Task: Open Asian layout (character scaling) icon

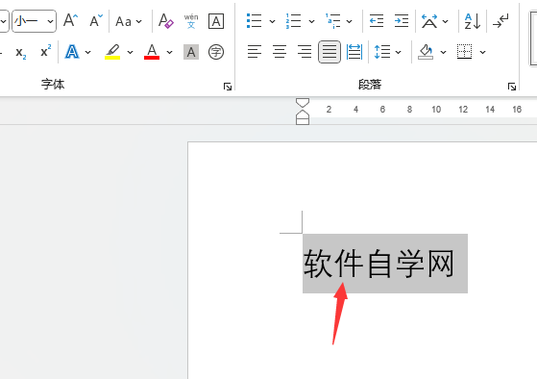Action: [x=429, y=21]
